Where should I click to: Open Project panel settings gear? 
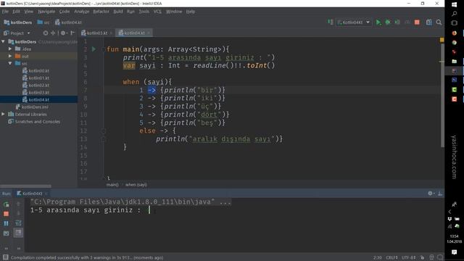point(63,33)
